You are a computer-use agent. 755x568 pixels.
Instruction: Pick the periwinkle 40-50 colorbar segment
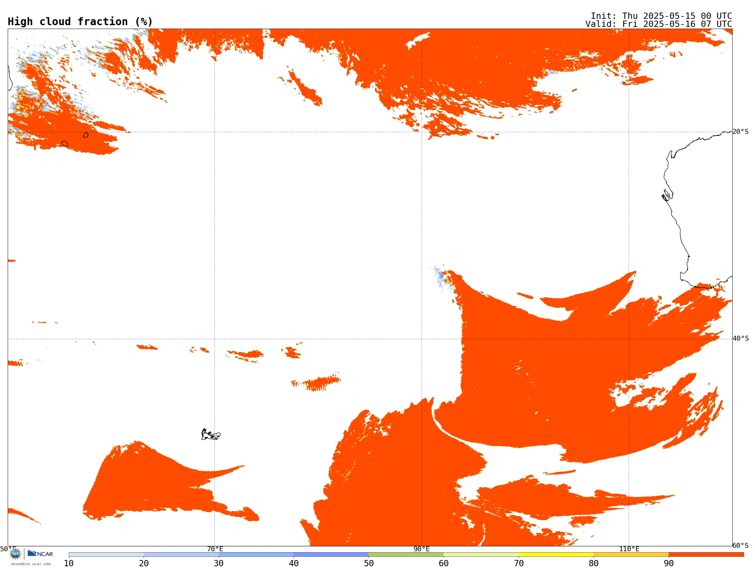331,555
